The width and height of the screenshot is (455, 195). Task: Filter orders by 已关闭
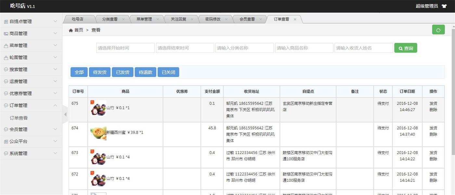coord(168,72)
